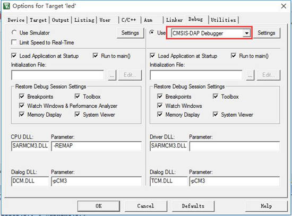Browse for simulator initialization file
The height and width of the screenshot is (216, 292).
click(112, 75)
